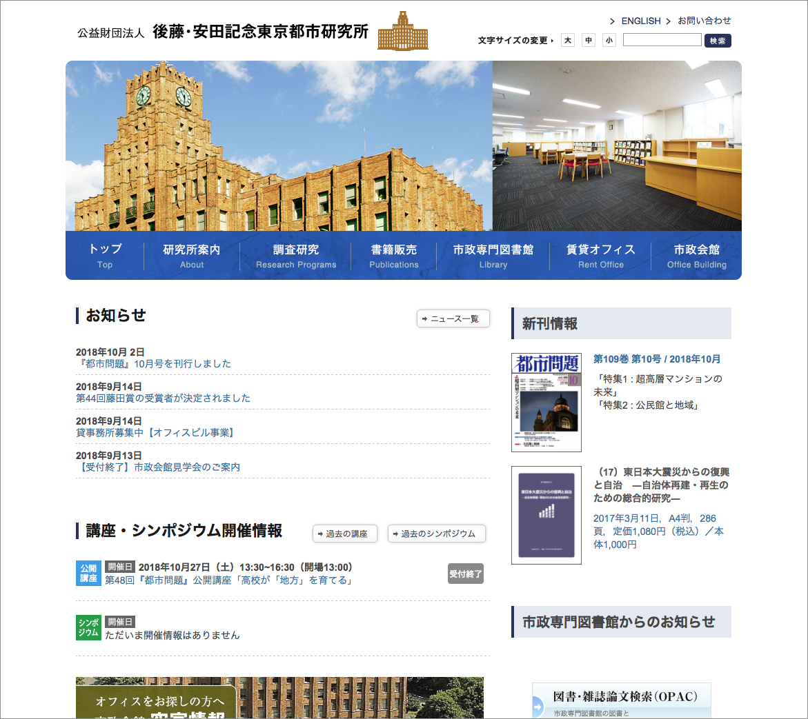
Task: Open the 市政専門図書館 Library menu item
Action: (x=493, y=256)
